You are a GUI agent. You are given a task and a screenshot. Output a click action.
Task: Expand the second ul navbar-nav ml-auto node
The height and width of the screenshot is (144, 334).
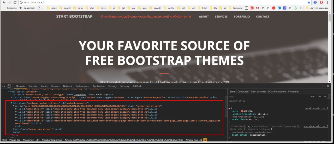click(14, 129)
